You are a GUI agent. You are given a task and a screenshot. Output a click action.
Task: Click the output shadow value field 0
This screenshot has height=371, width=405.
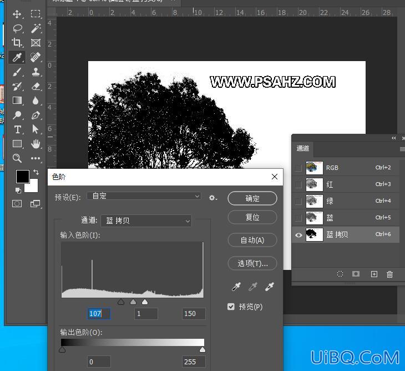[99, 362]
